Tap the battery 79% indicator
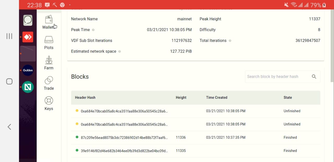The width and height of the screenshot is (334, 162). 318,5
